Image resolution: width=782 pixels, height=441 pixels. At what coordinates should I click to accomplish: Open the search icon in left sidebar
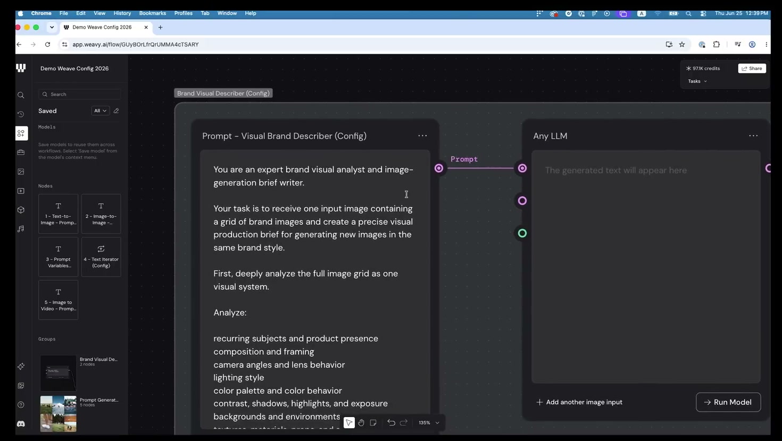(x=21, y=95)
